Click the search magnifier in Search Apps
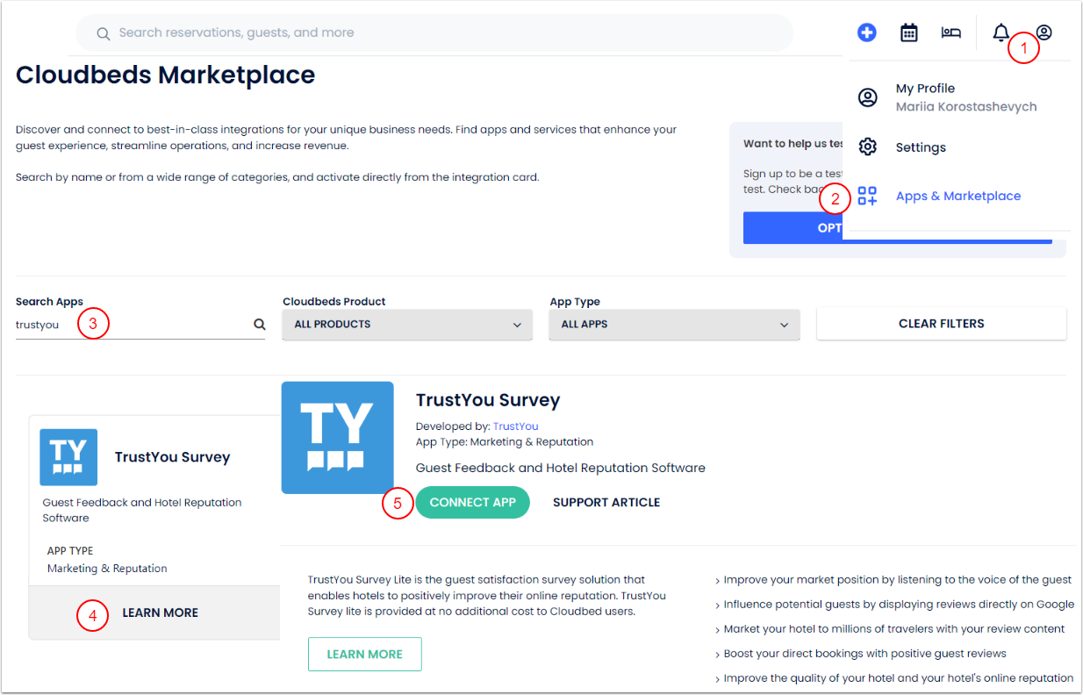 (259, 325)
